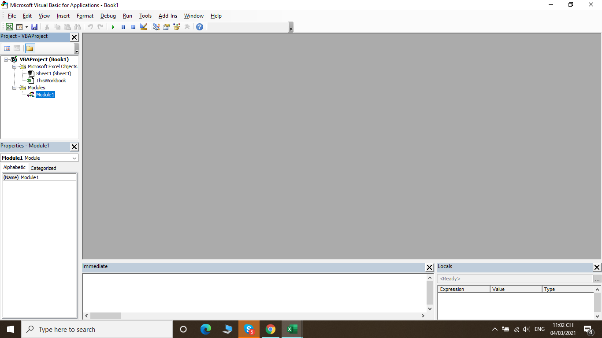Click the (Name) property value Module1 field
The image size is (602, 338).
coord(48,177)
